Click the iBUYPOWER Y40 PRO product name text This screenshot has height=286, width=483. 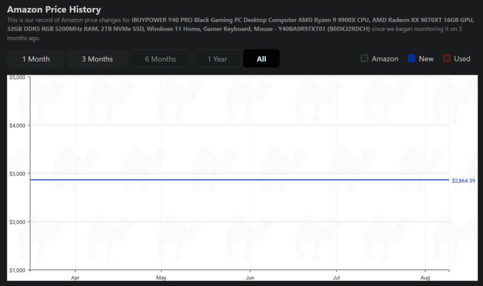coord(240,24)
